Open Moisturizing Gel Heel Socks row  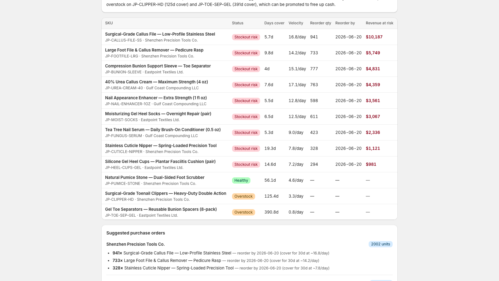[x=249, y=116]
